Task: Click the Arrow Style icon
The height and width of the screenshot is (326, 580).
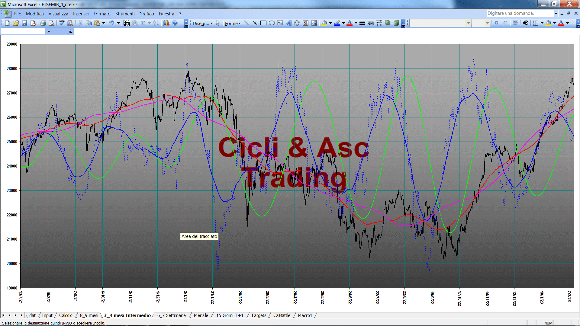Action: coord(379,23)
